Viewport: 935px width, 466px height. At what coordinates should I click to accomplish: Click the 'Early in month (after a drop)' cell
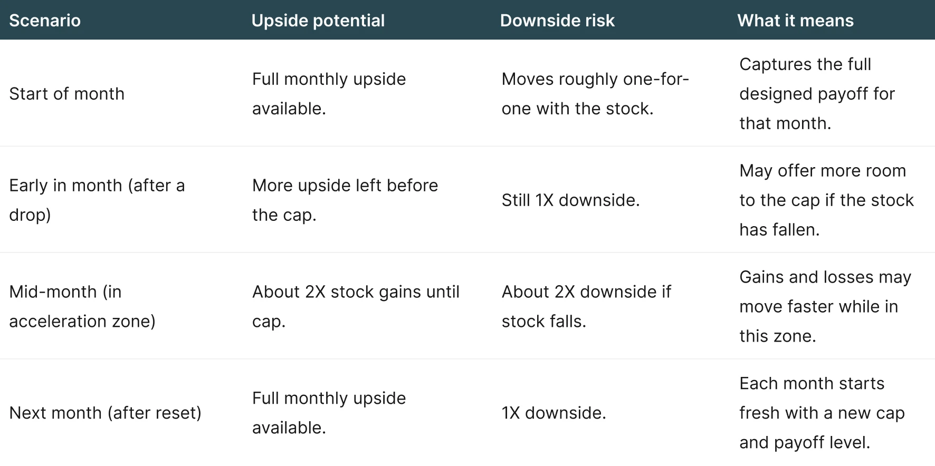click(x=97, y=200)
